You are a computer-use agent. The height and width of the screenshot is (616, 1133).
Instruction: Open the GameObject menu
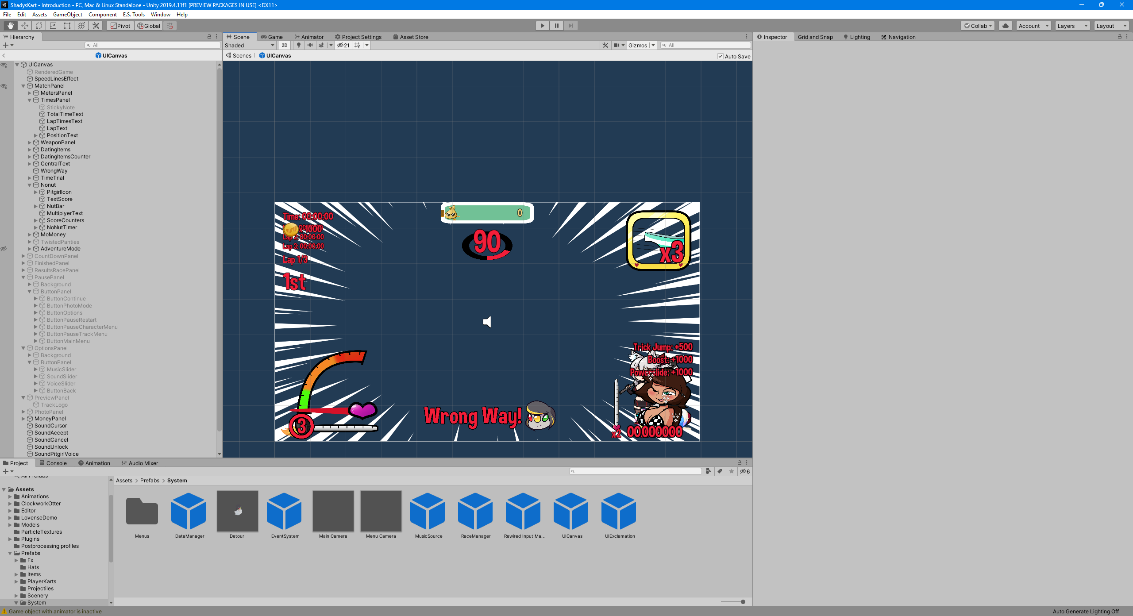[x=67, y=15]
